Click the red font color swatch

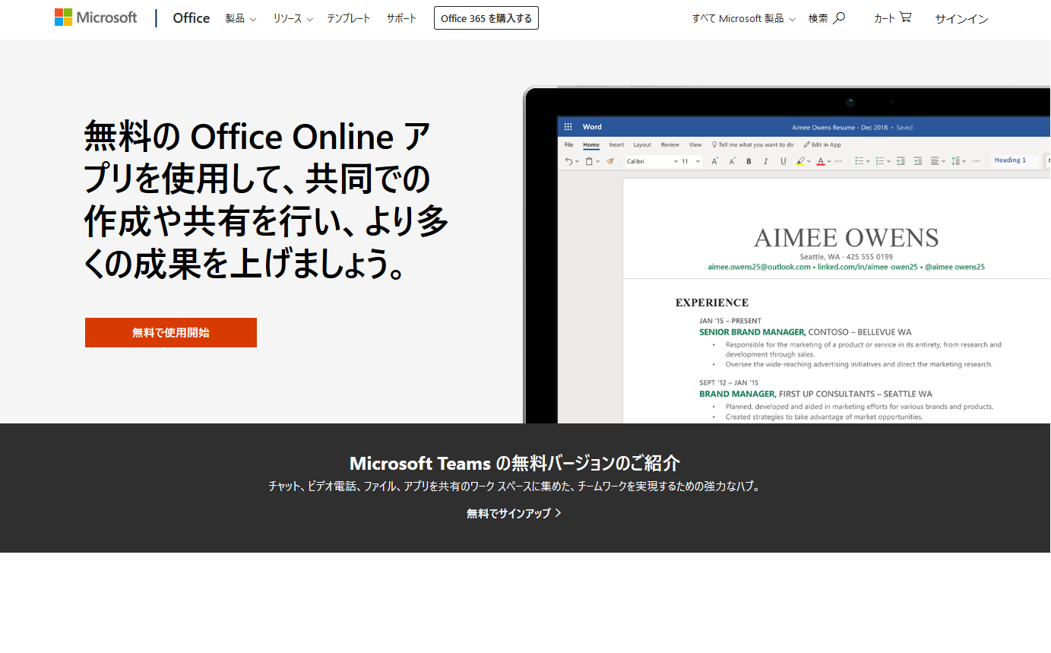tap(820, 161)
